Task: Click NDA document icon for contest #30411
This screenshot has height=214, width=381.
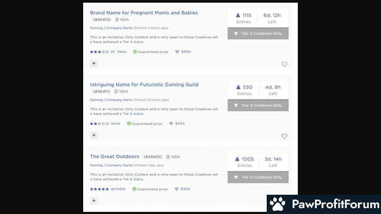Action: 116,91
